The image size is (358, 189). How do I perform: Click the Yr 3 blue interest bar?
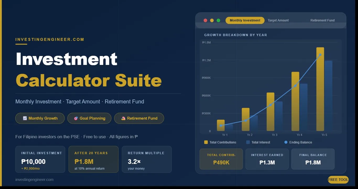point(279,116)
